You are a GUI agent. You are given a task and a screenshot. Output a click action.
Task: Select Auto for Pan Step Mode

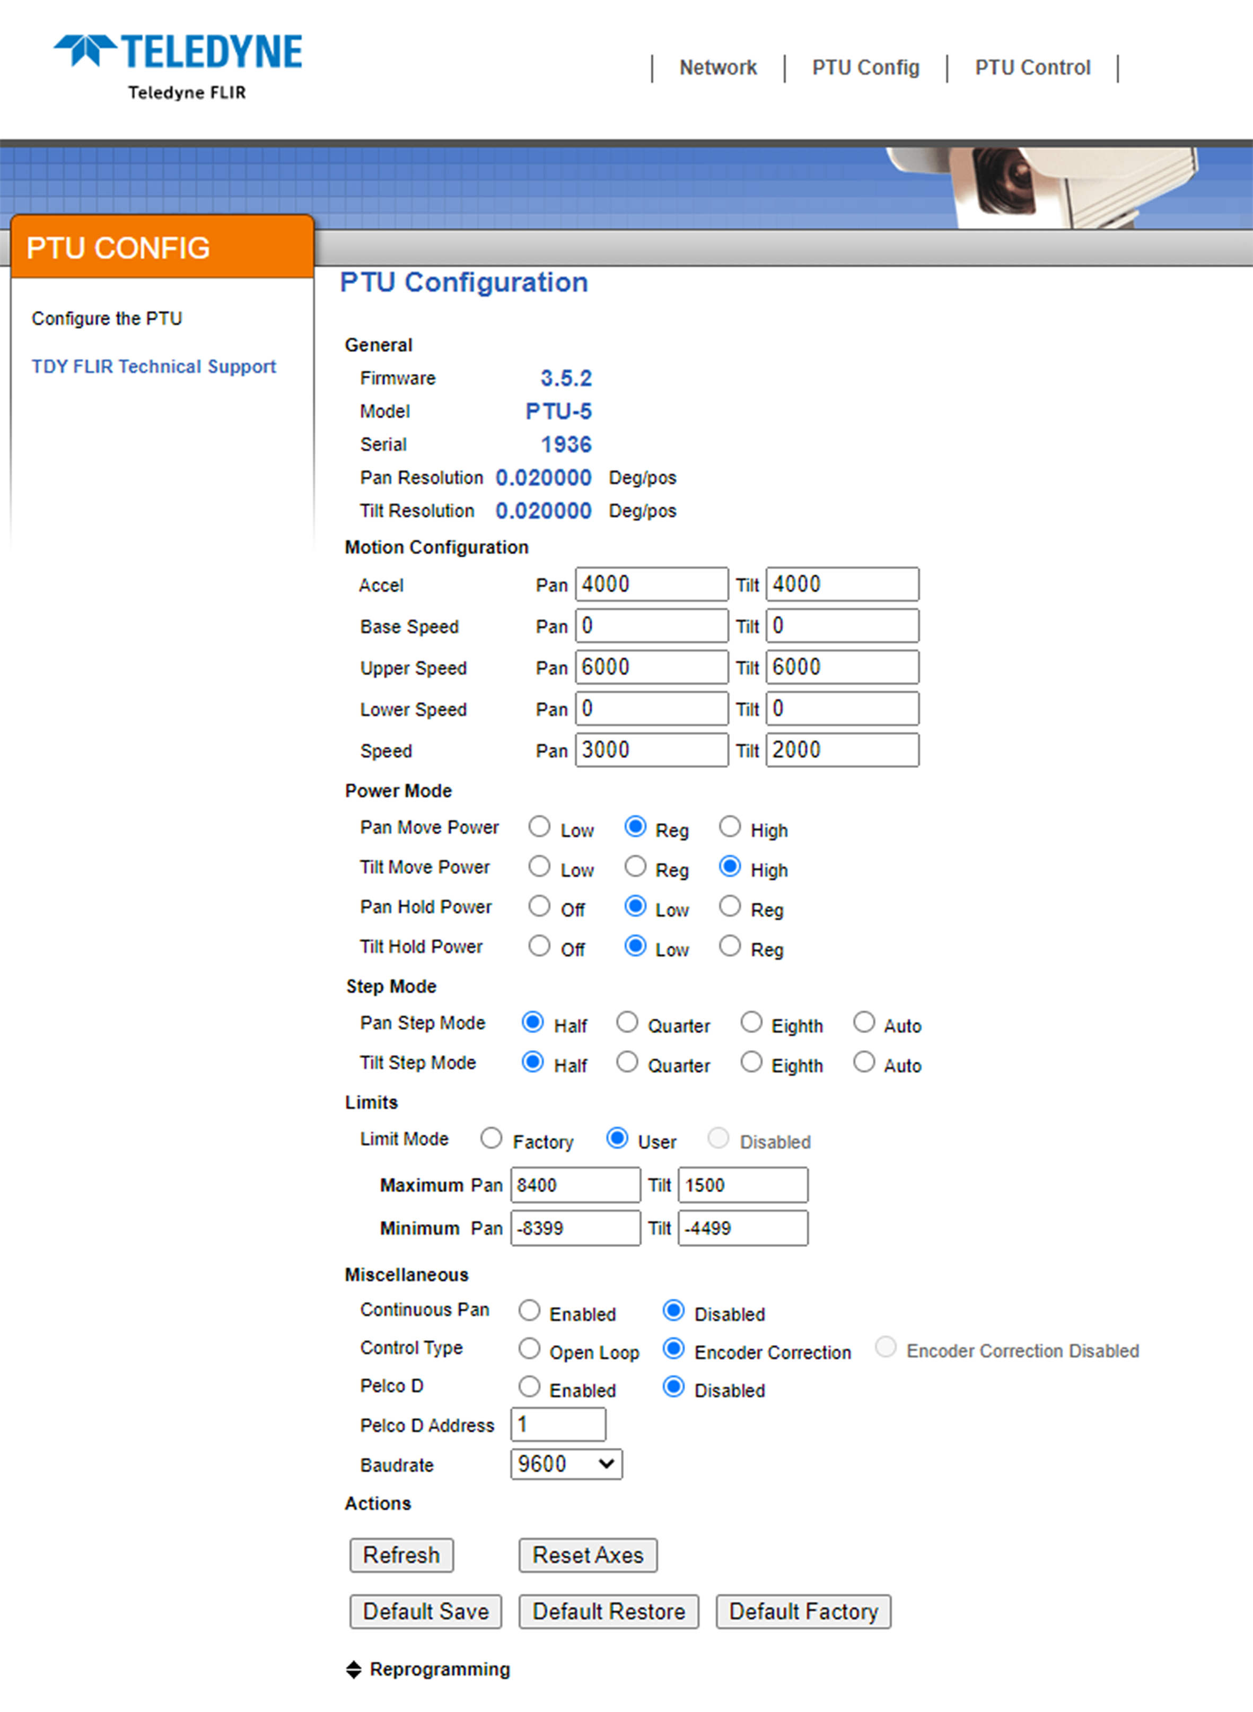pyautogui.click(x=864, y=1022)
